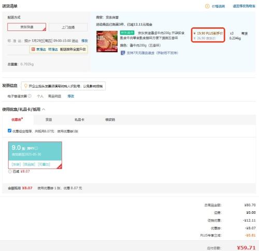The height and width of the screenshot is (251, 259).
Task: Uncheck the 优惠组合推荐 checkbox
Action: coord(9,131)
